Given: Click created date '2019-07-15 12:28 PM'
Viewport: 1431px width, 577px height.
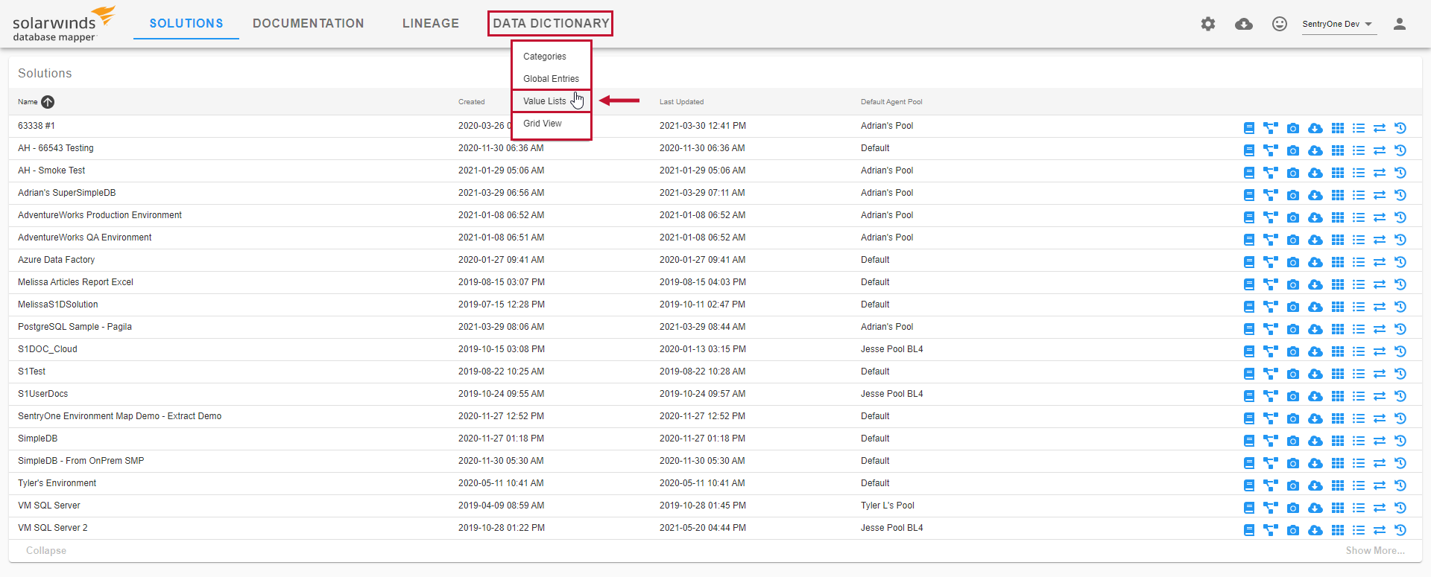Looking at the screenshot, I should 501,305.
